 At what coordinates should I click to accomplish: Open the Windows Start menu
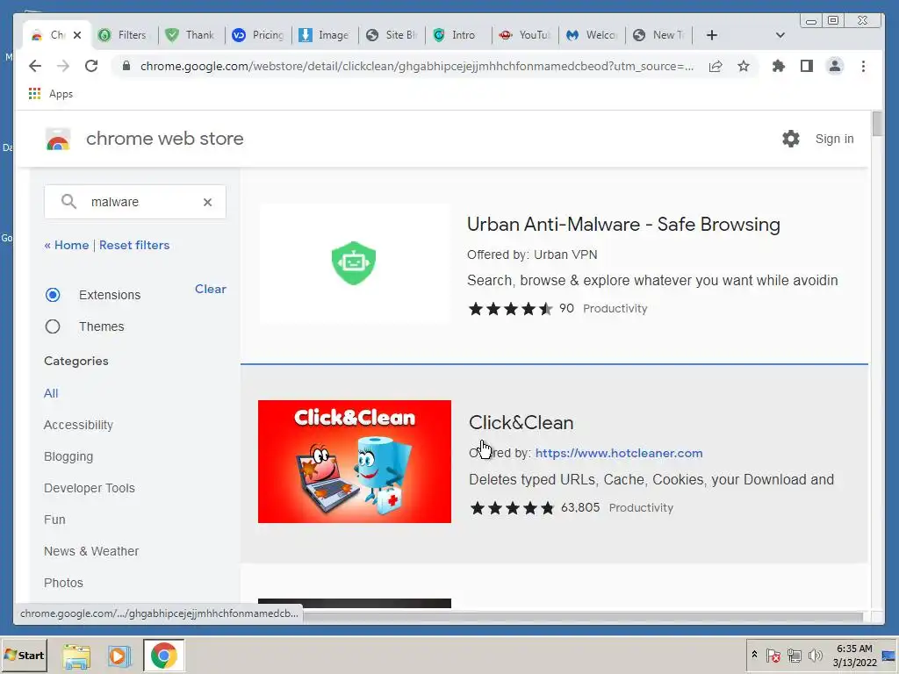click(x=24, y=655)
